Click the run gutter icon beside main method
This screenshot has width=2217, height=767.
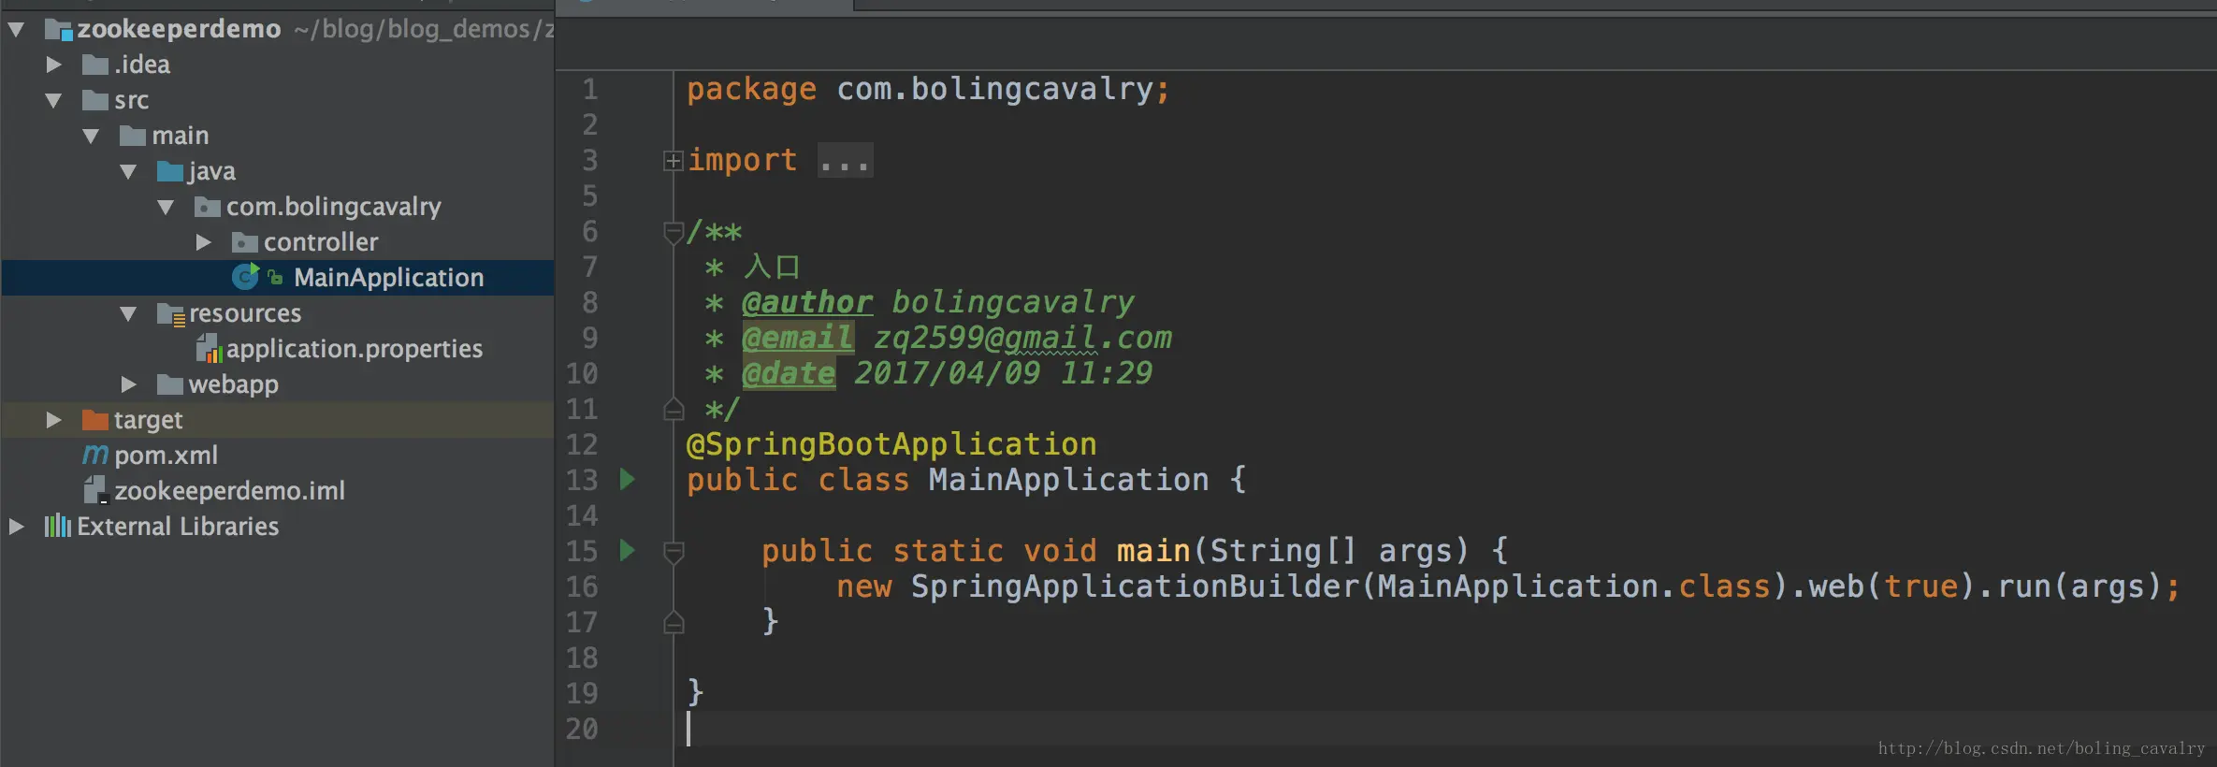click(x=628, y=550)
